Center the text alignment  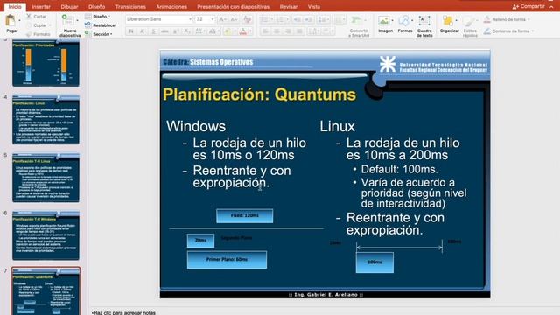coord(276,31)
